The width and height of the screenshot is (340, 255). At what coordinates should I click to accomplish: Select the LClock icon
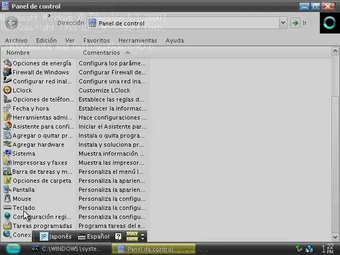[x=7, y=90]
